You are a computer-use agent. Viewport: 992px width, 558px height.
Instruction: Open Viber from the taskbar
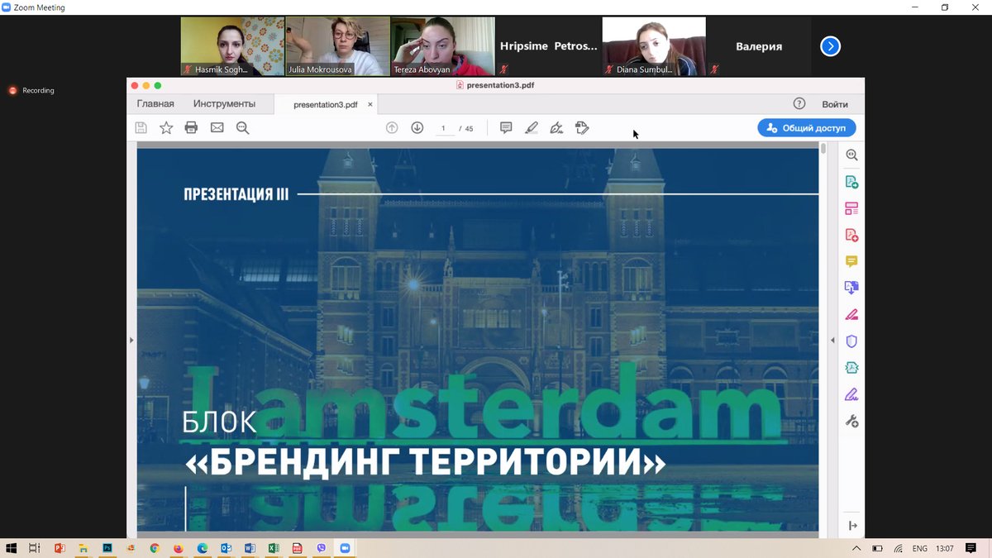pos(322,548)
